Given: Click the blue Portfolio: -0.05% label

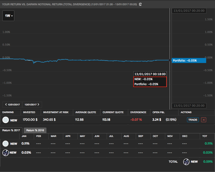Looking at the screenshot, I should [189, 60].
